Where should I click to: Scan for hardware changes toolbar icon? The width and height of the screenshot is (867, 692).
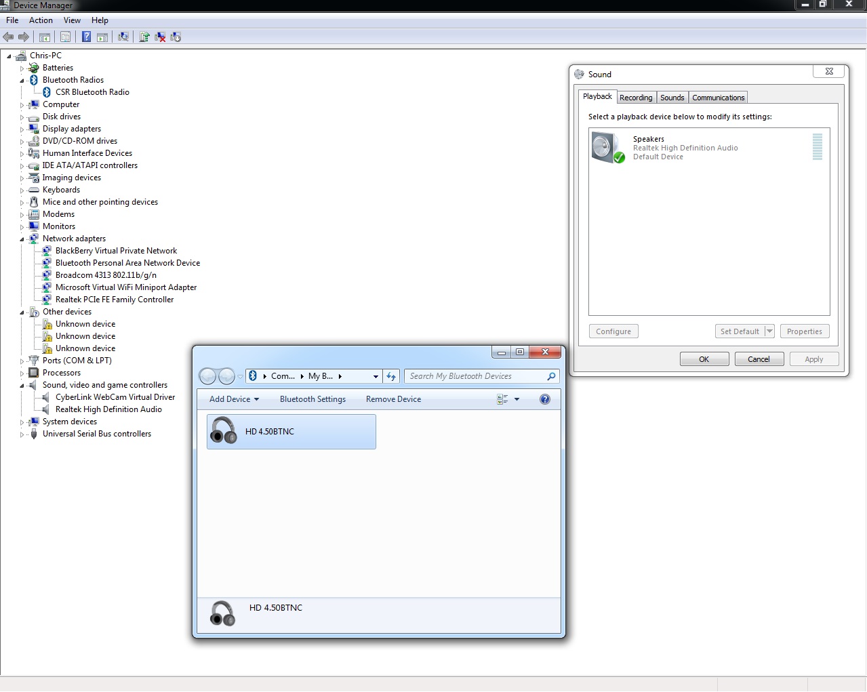point(123,37)
